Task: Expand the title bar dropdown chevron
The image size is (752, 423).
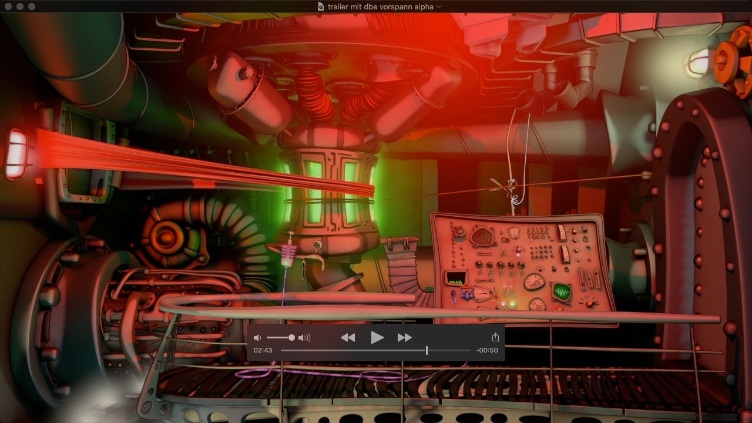Action: coord(439,6)
